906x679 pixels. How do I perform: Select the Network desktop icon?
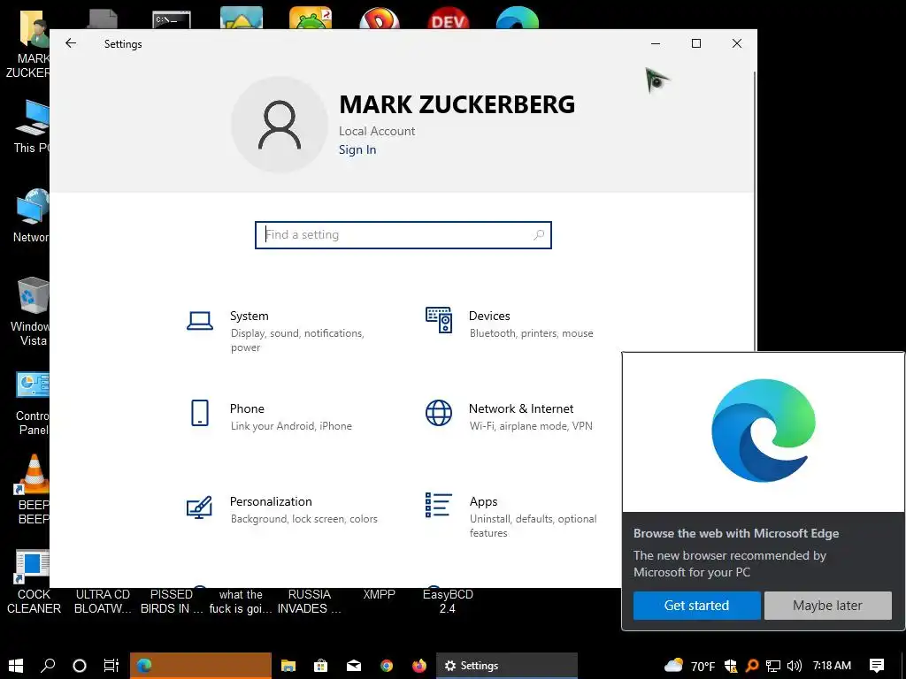[x=31, y=215]
